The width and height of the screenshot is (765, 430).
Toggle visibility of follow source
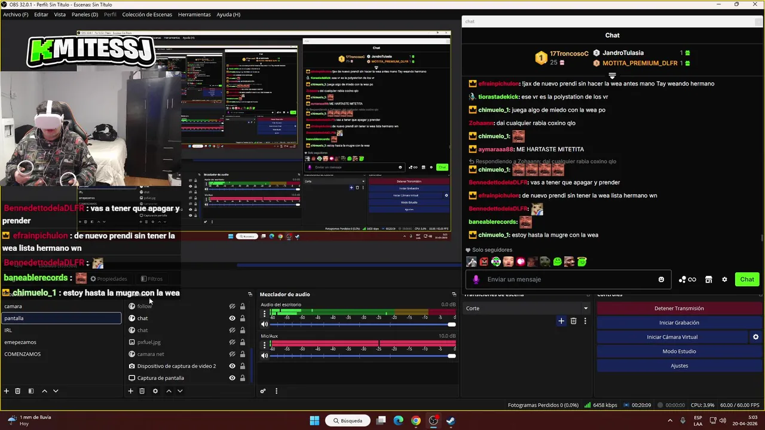[232, 306]
